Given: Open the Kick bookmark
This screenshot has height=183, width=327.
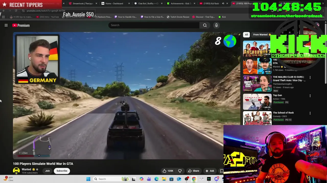Looking at the screenshot, I should [x=222, y=17].
